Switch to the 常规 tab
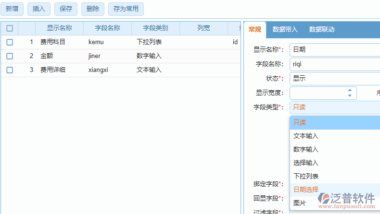The height and width of the screenshot is (214, 380). point(255,29)
